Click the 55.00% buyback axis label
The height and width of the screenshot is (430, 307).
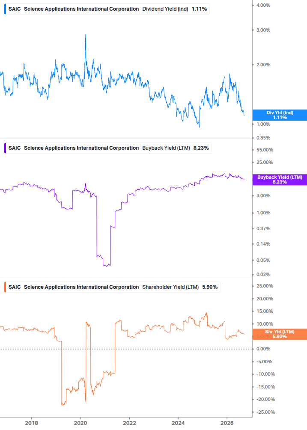point(265,150)
